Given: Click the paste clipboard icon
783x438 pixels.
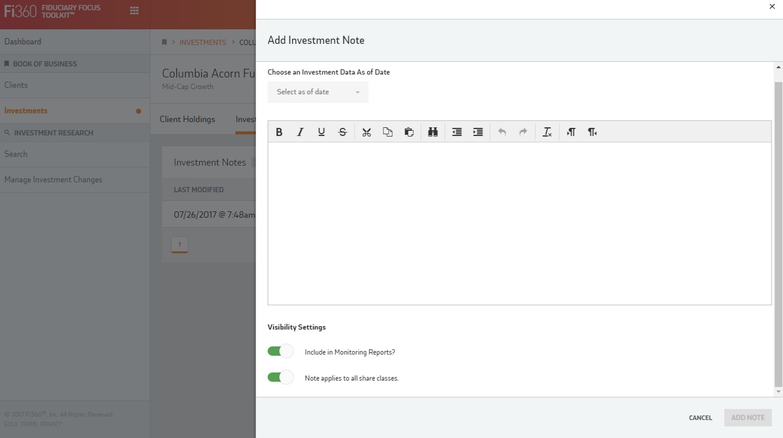Looking at the screenshot, I should pos(409,132).
